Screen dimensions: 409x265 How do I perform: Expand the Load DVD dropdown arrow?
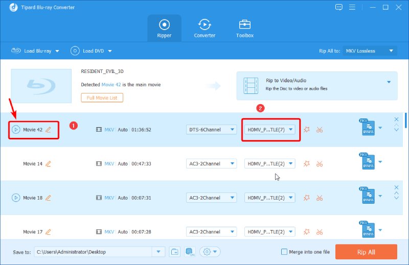click(110, 51)
